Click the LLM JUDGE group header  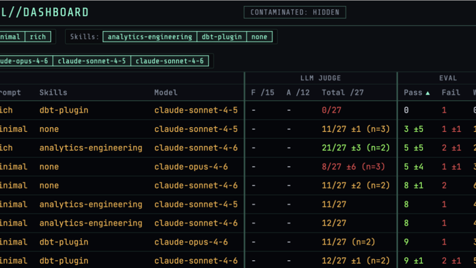(320, 78)
